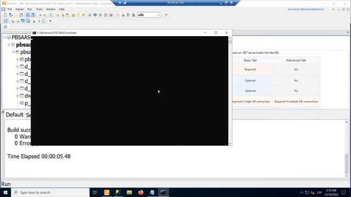Image resolution: width=351 pixels, height=197 pixels.
Task: Open the Window menu
Action: point(50,9)
